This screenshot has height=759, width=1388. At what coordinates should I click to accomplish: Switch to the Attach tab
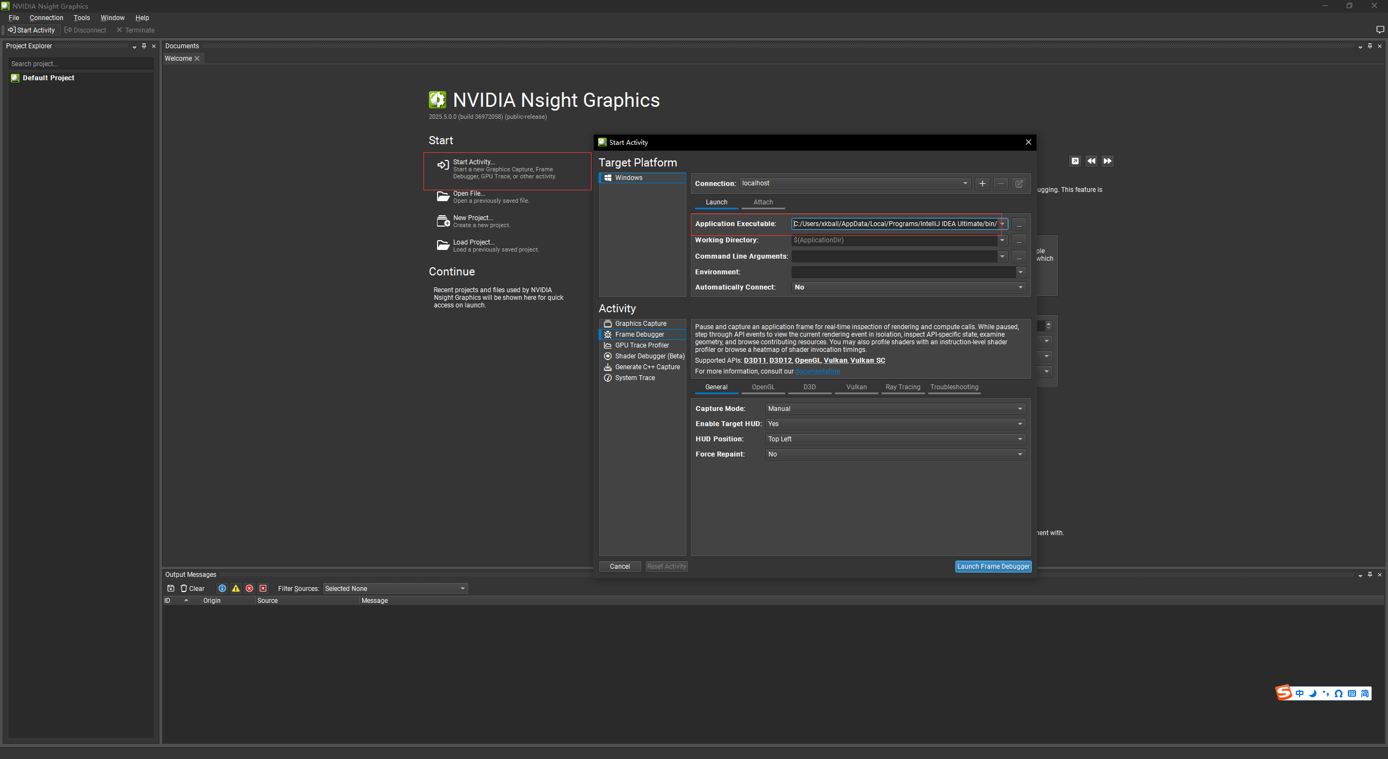tap(763, 202)
